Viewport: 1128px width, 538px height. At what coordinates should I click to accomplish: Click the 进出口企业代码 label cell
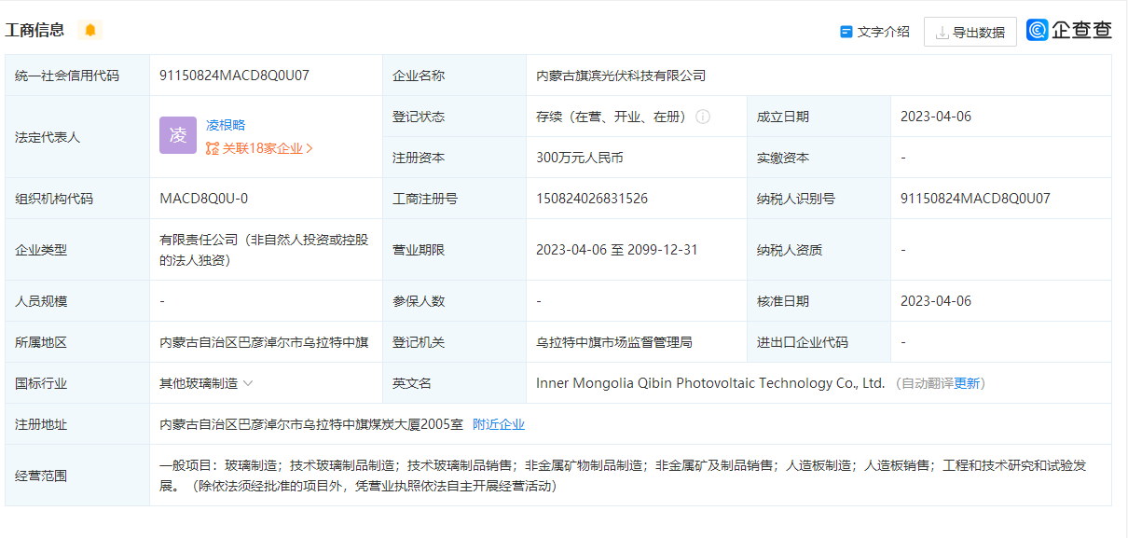tap(818, 342)
